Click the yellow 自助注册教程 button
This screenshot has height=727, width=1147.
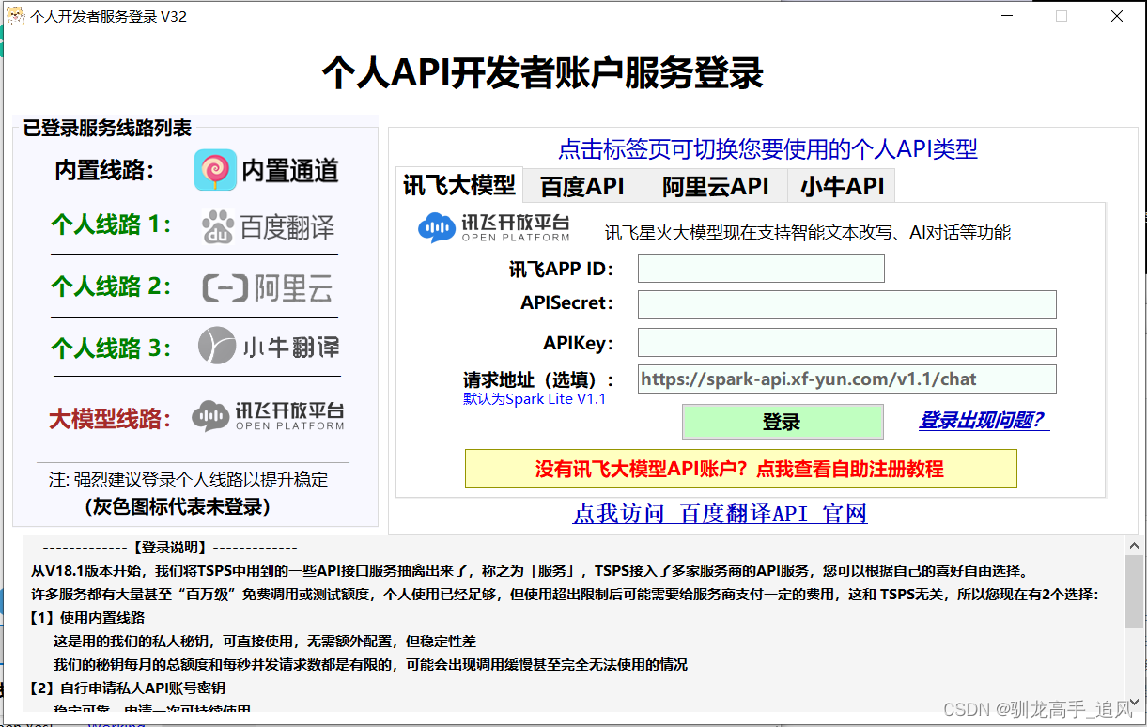pyautogui.click(x=740, y=469)
